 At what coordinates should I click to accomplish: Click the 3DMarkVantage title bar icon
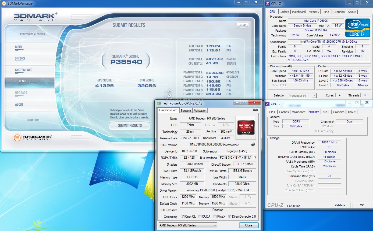4,3
